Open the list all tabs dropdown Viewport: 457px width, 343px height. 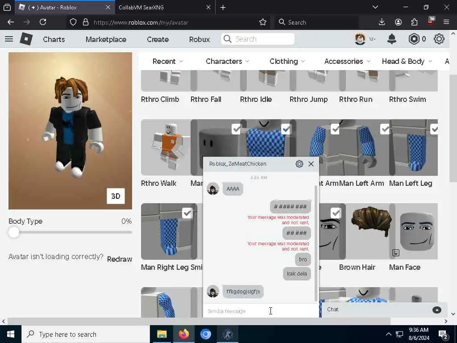tap(375, 7)
